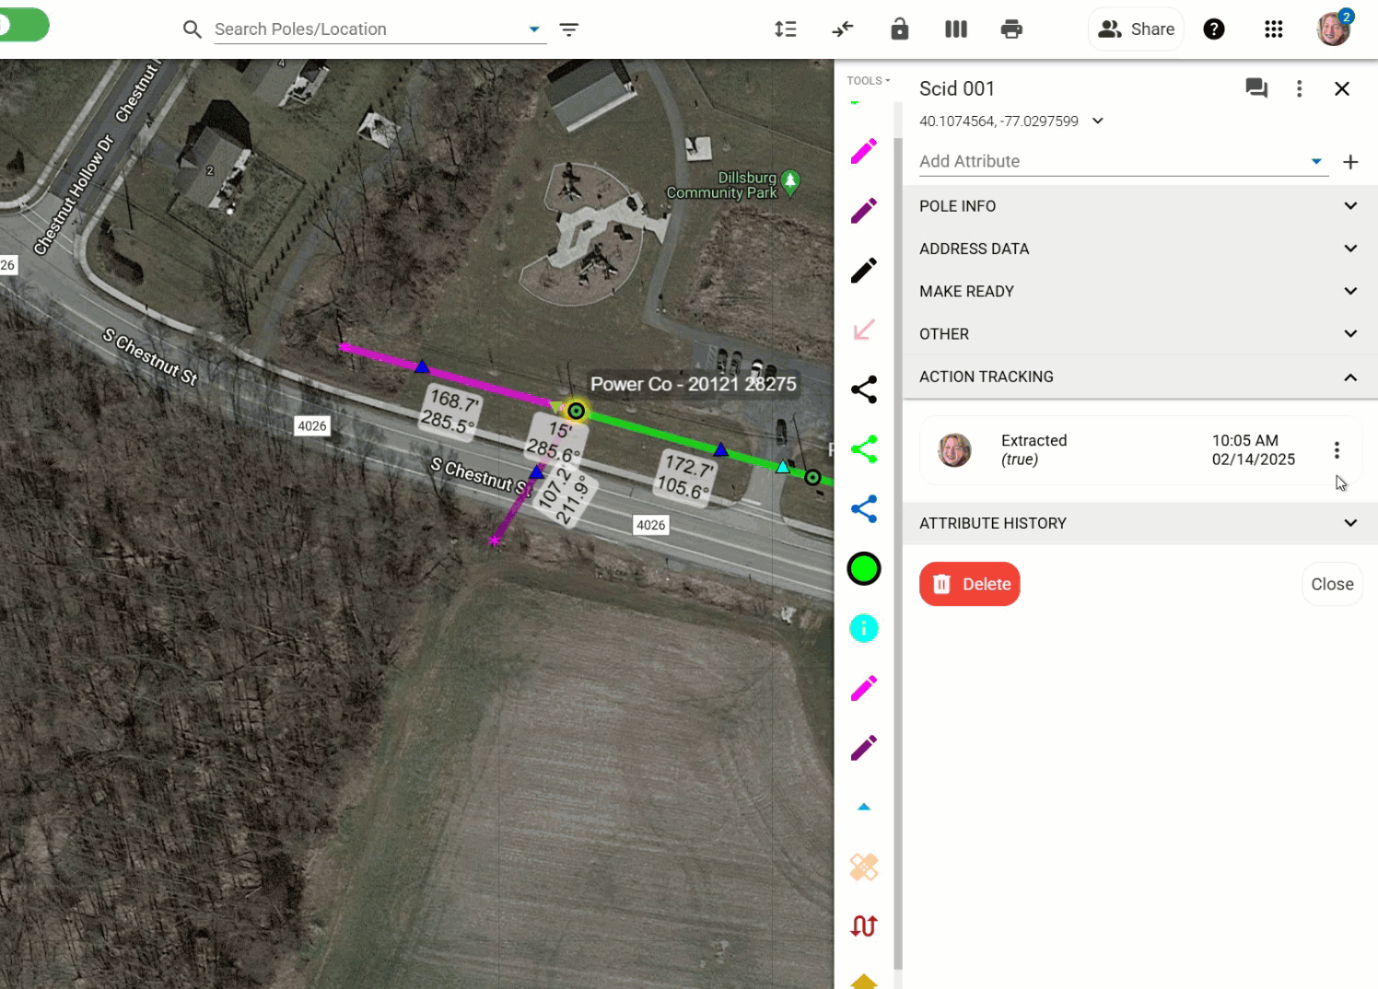This screenshot has height=989, width=1378.
Task: Expand the OTHER section
Action: (x=1140, y=333)
